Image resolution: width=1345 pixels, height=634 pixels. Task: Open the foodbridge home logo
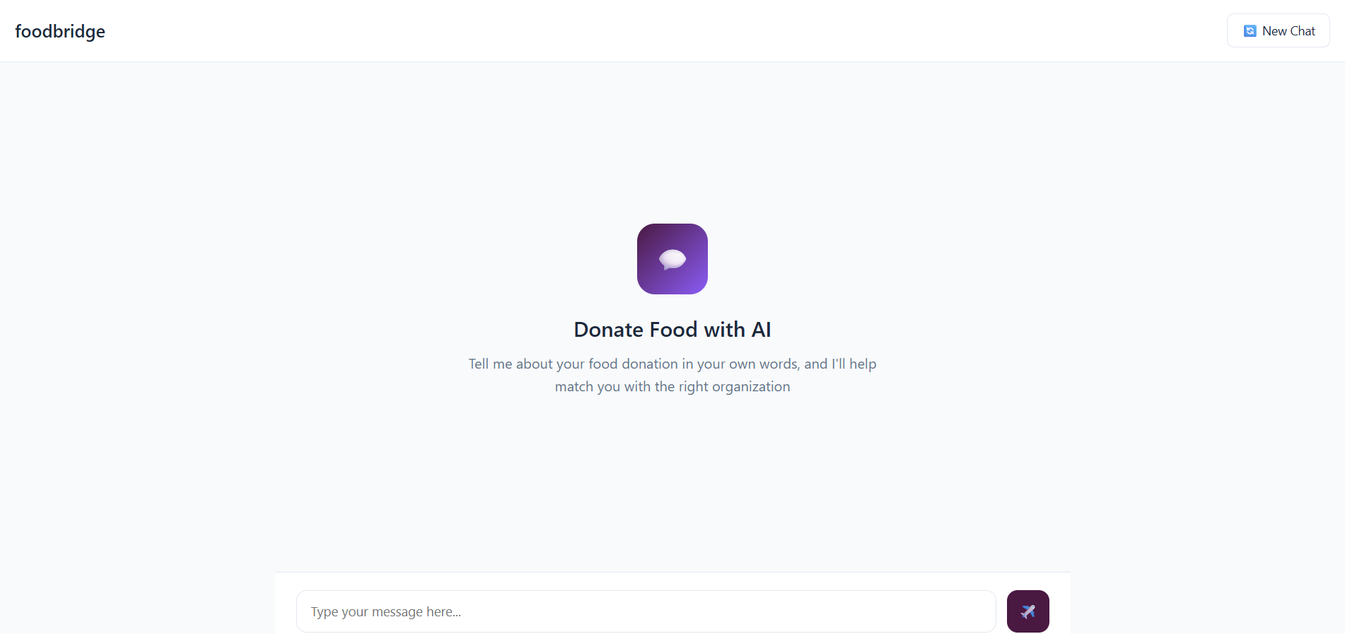click(60, 32)
